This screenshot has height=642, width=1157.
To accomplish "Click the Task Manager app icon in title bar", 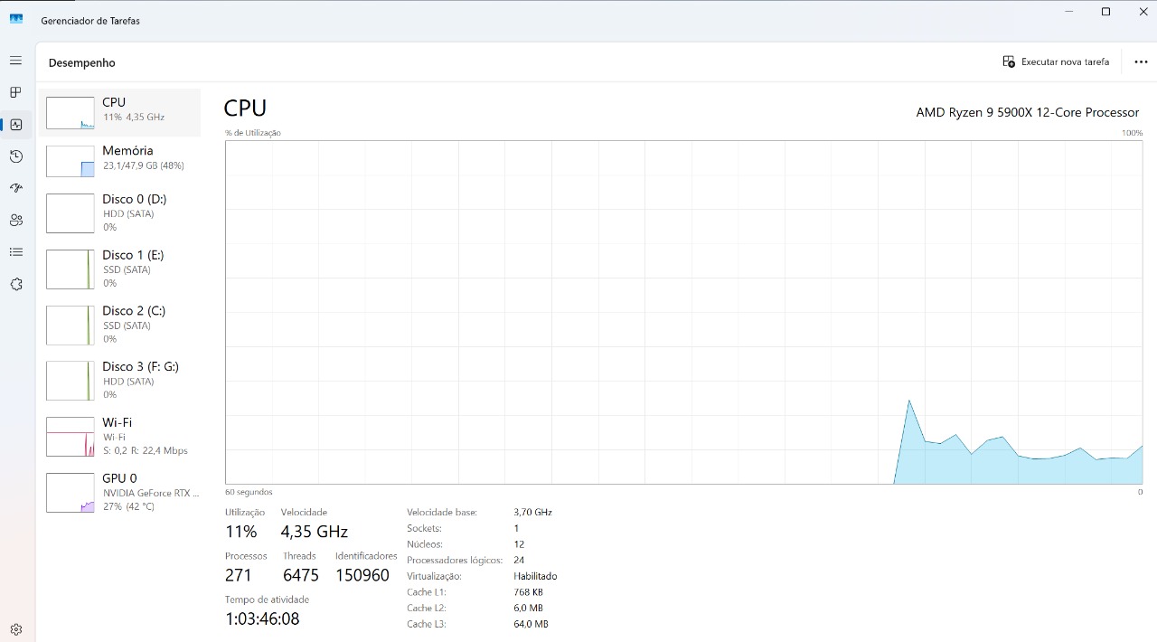I will click(x=16, y=19).
